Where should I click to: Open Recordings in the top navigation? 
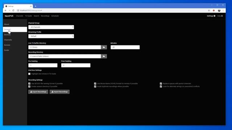point(45,16)
